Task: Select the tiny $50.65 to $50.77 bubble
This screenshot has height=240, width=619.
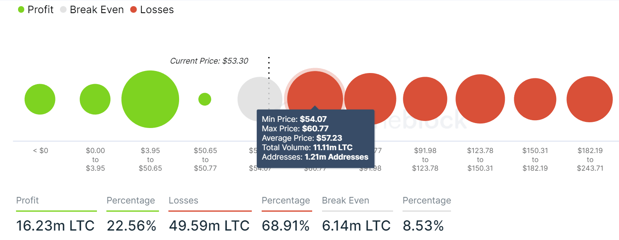Action: (205, 99)
